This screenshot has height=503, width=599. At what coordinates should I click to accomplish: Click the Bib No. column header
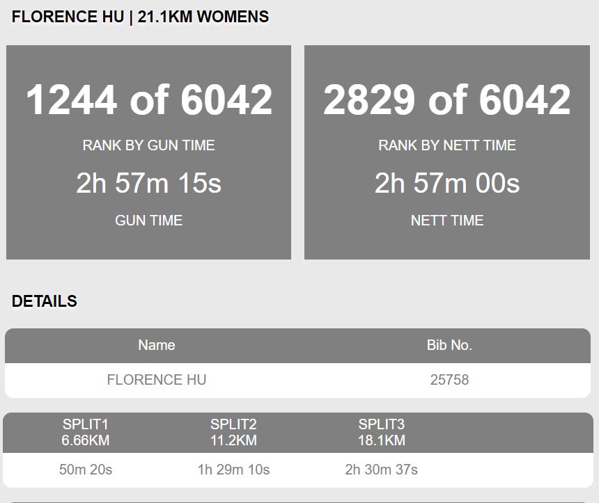click(449, 345)
